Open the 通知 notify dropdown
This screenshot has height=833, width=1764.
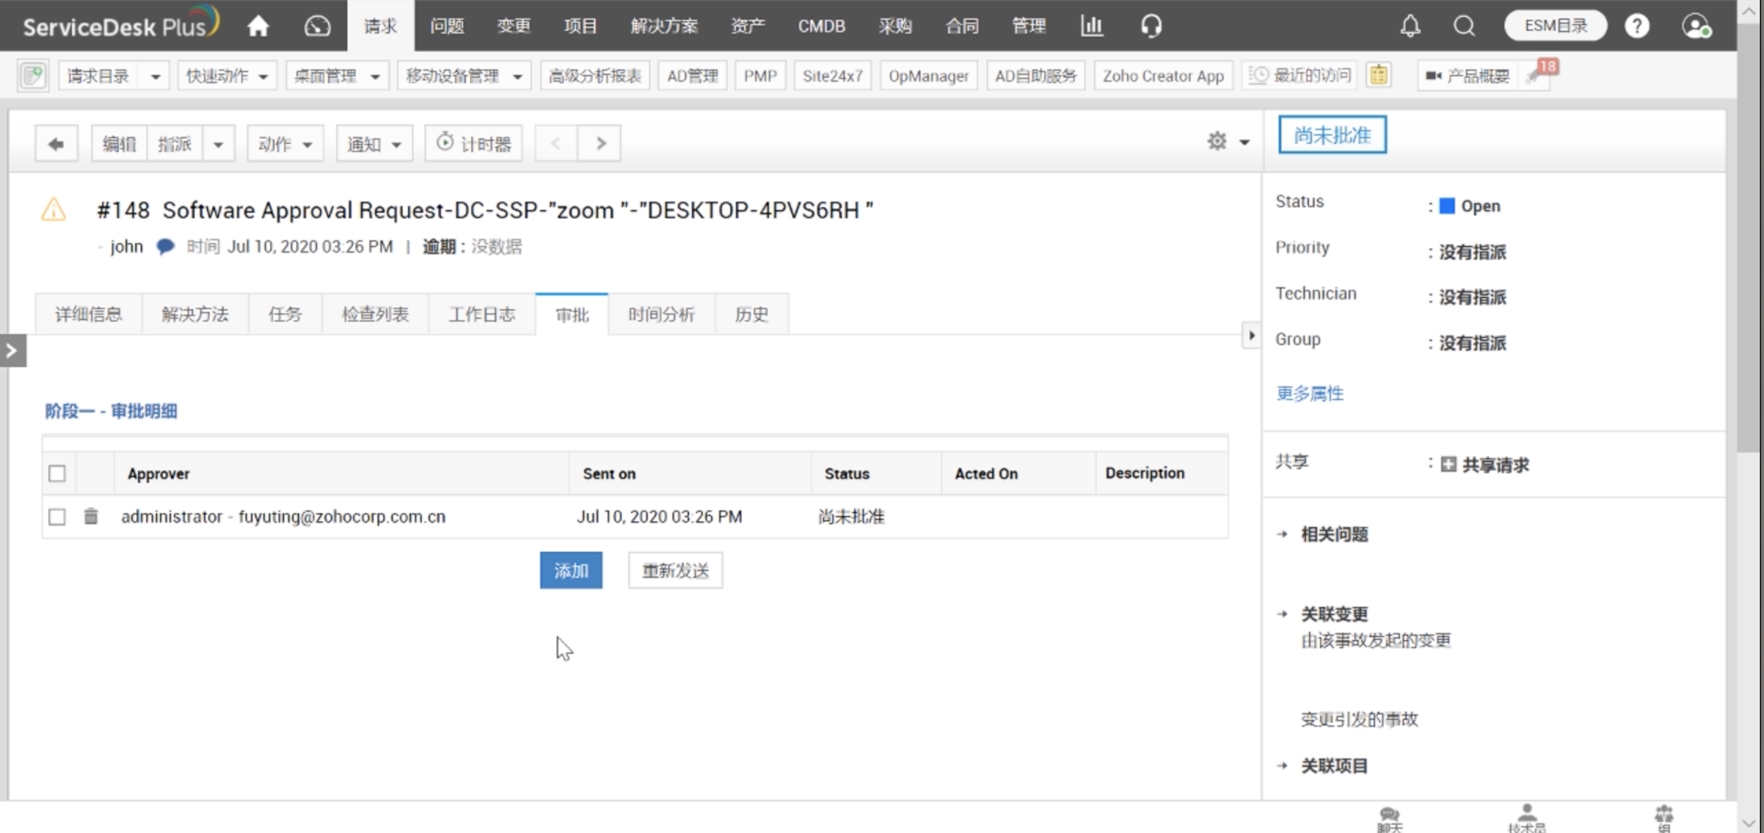373,144
